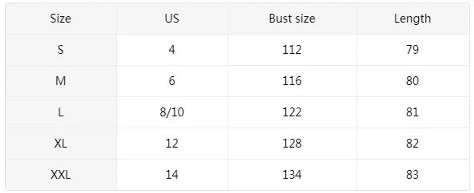Screen dimensions: 474x193
Task: Select the US value 8/10 cell
Action: 172,112
